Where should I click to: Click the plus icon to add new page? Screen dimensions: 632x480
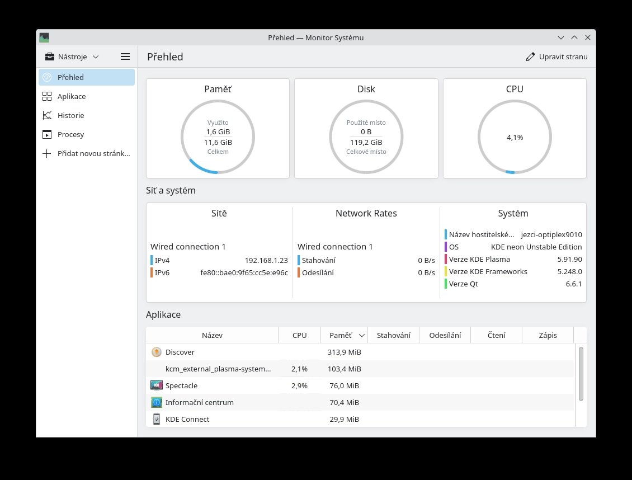[47, 153]
